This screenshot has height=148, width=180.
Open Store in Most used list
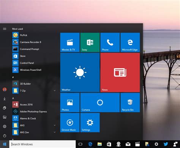tap(34, 56)
